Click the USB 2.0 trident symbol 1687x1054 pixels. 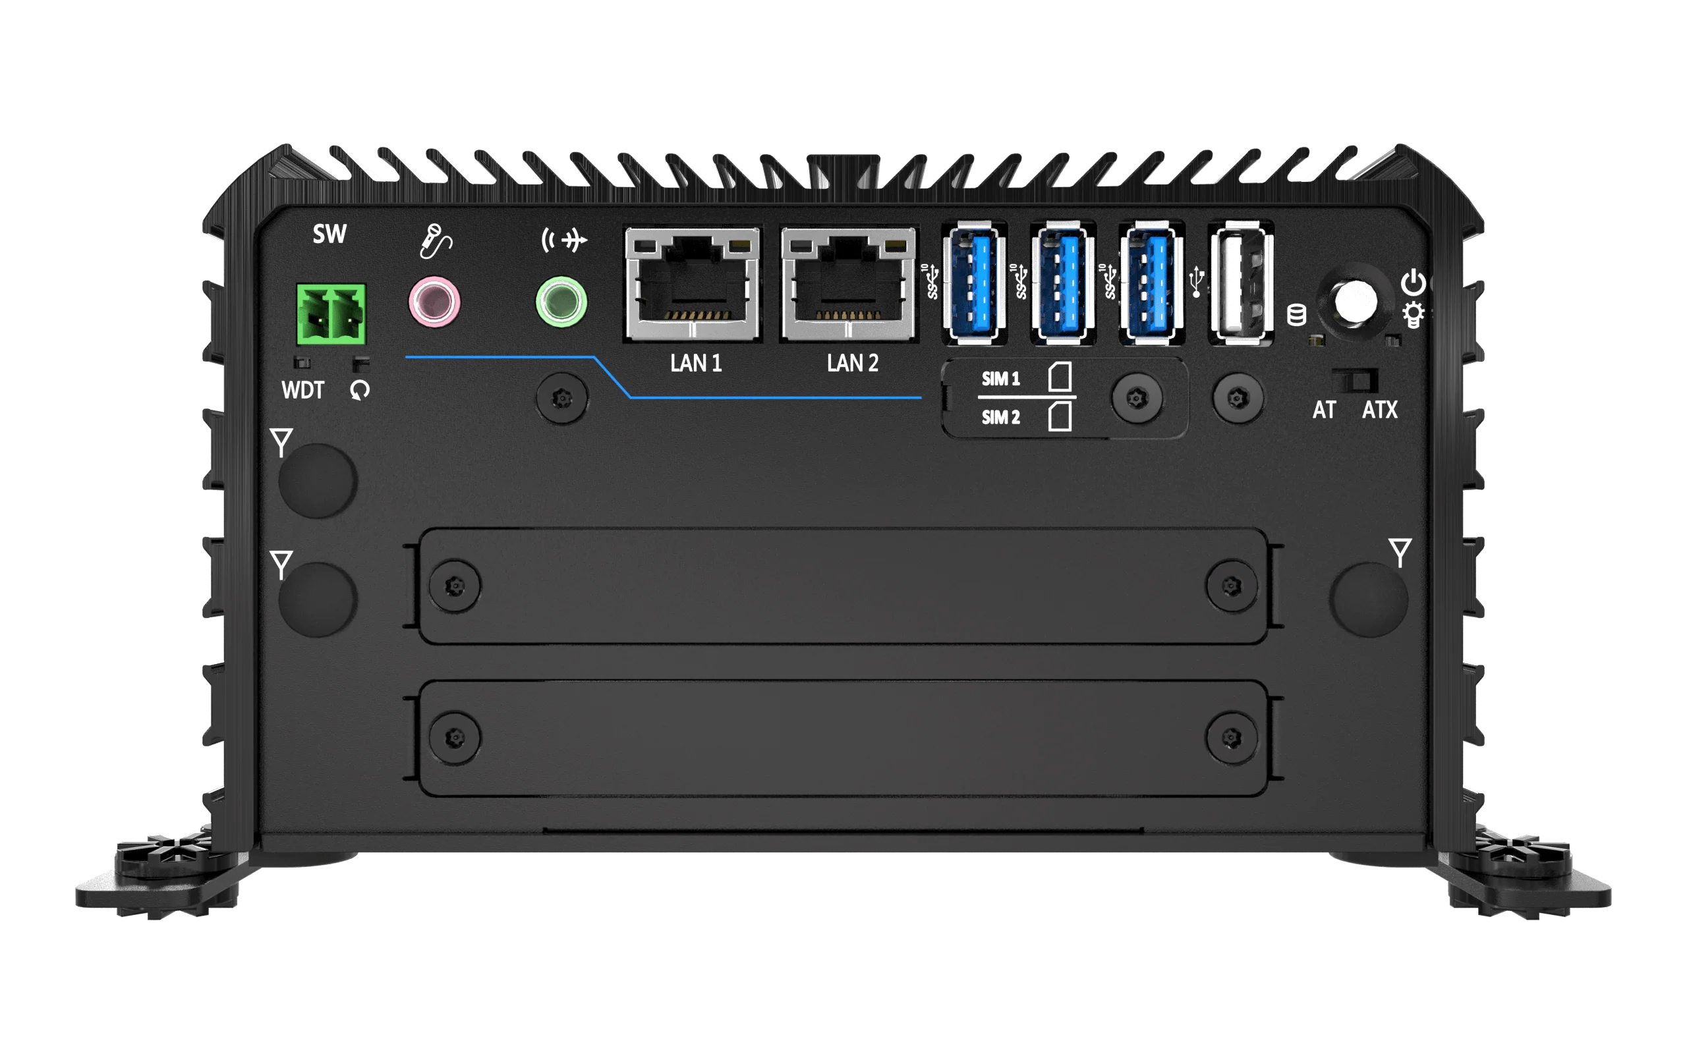coord(1196,281)
